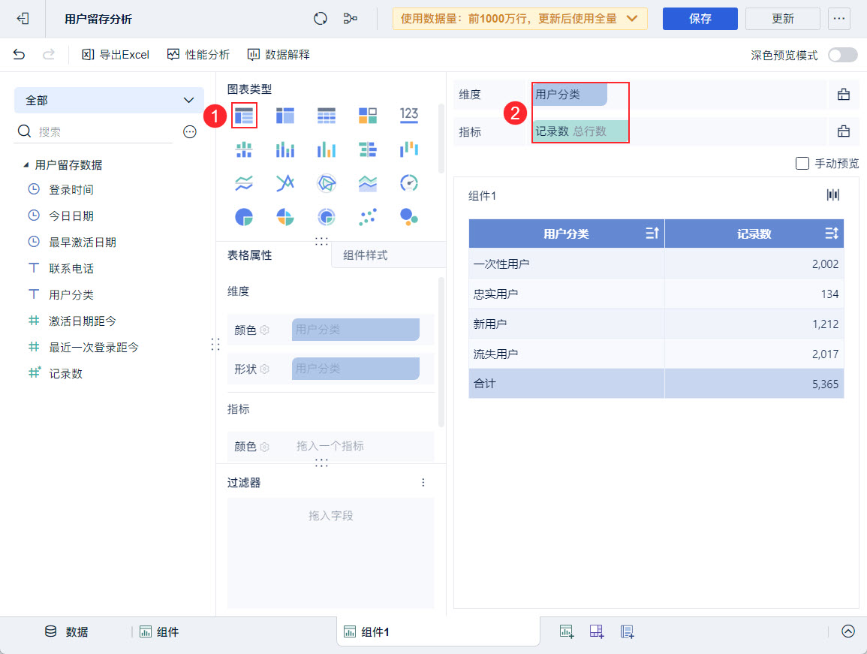This screenshot has width=867, height=654.
Task: Click the 保存 button
Action: coord(700,19)
